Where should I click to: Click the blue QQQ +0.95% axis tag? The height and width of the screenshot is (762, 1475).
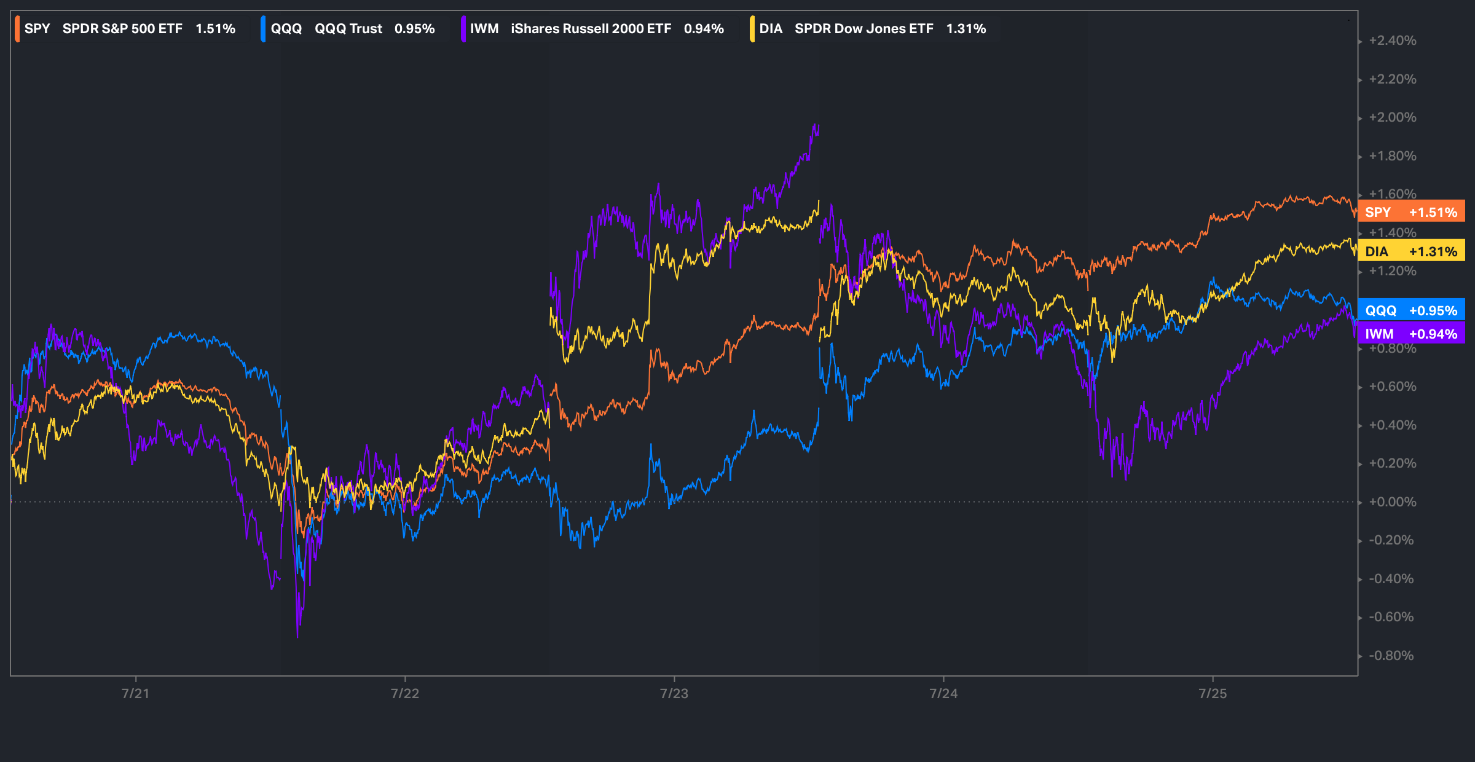(1411, 310)
